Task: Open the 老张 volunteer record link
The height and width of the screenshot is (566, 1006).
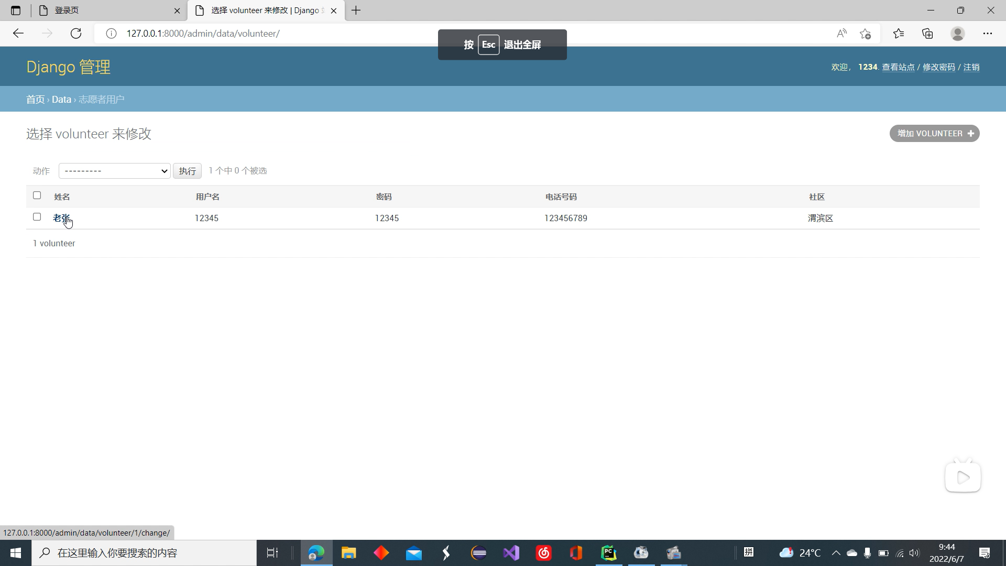Action: tap(61, 218)
